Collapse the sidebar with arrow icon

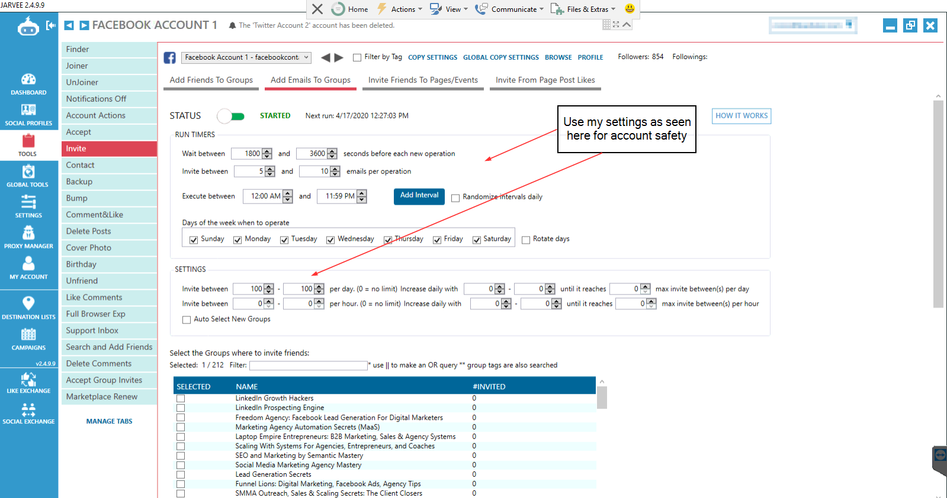point(51,25)
